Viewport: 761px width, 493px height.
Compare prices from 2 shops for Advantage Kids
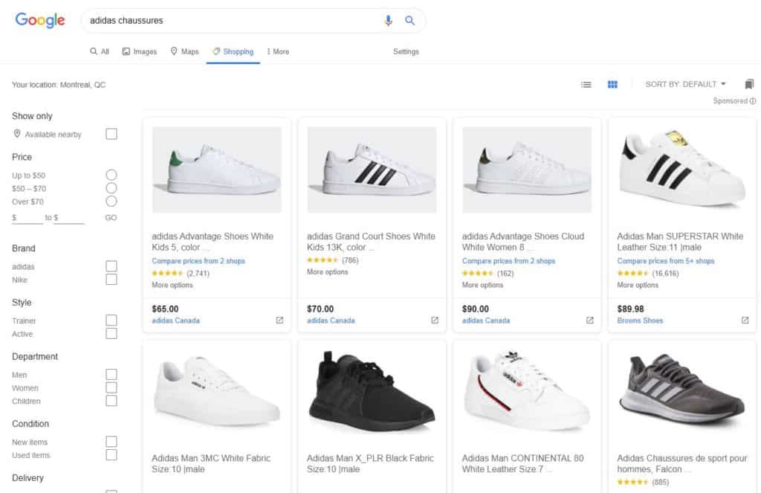click(x=198, y=261)
